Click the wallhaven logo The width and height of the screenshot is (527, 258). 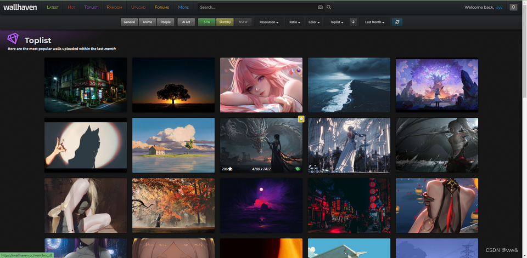(20, 7)
